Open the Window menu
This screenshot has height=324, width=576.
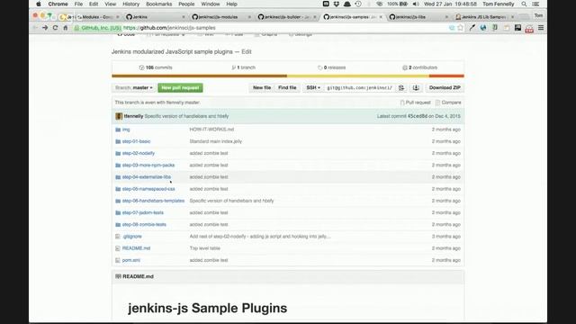[x=211, y=4]
